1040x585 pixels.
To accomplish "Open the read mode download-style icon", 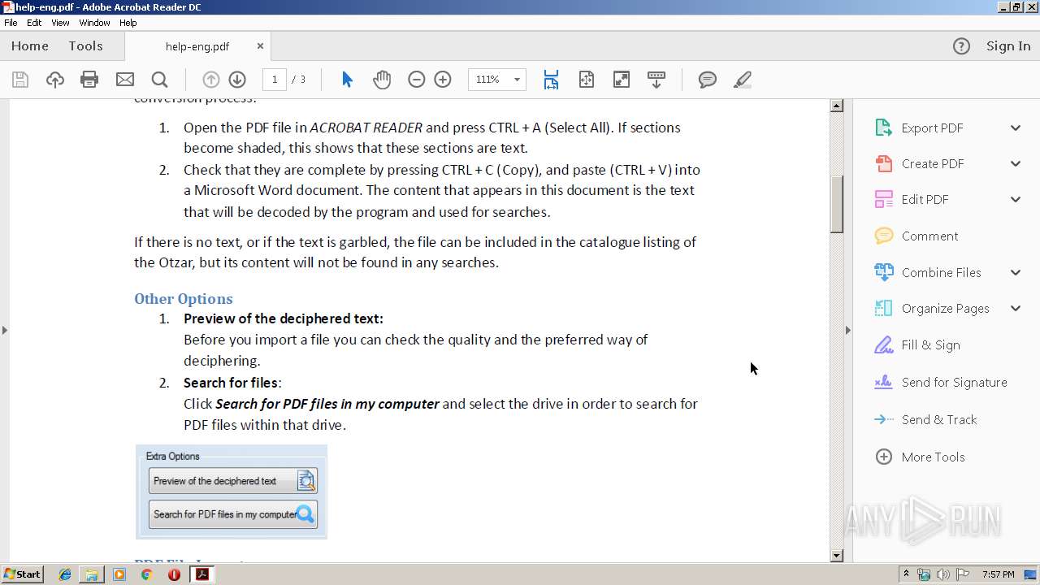I will click(656, 80).
